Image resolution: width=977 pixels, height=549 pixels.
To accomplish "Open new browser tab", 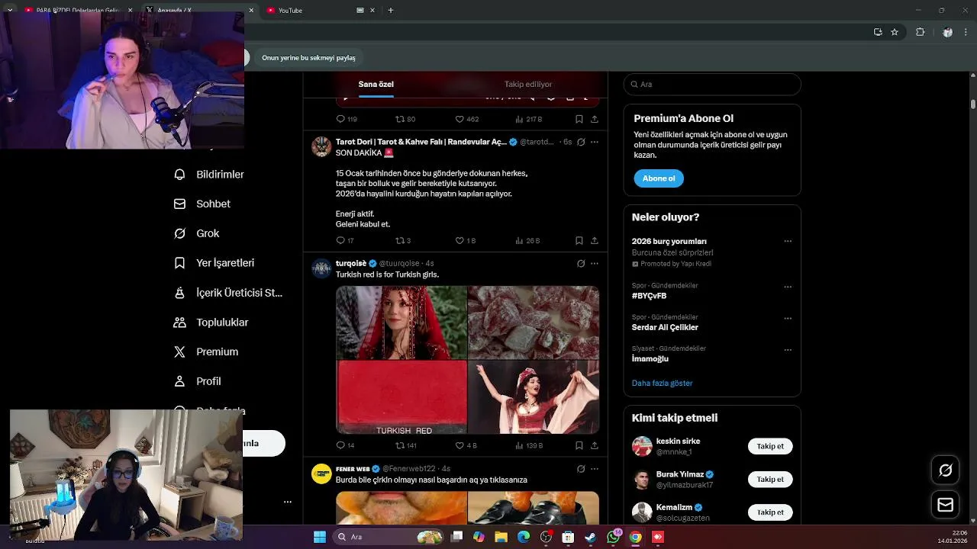I will (391, 10).
